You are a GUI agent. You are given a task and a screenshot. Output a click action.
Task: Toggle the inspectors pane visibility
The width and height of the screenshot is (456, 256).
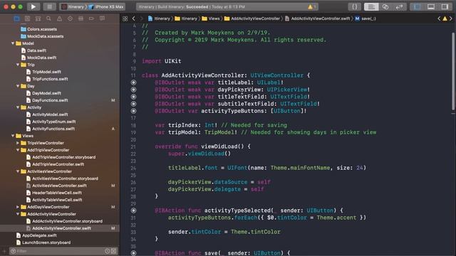pos(445,6)
